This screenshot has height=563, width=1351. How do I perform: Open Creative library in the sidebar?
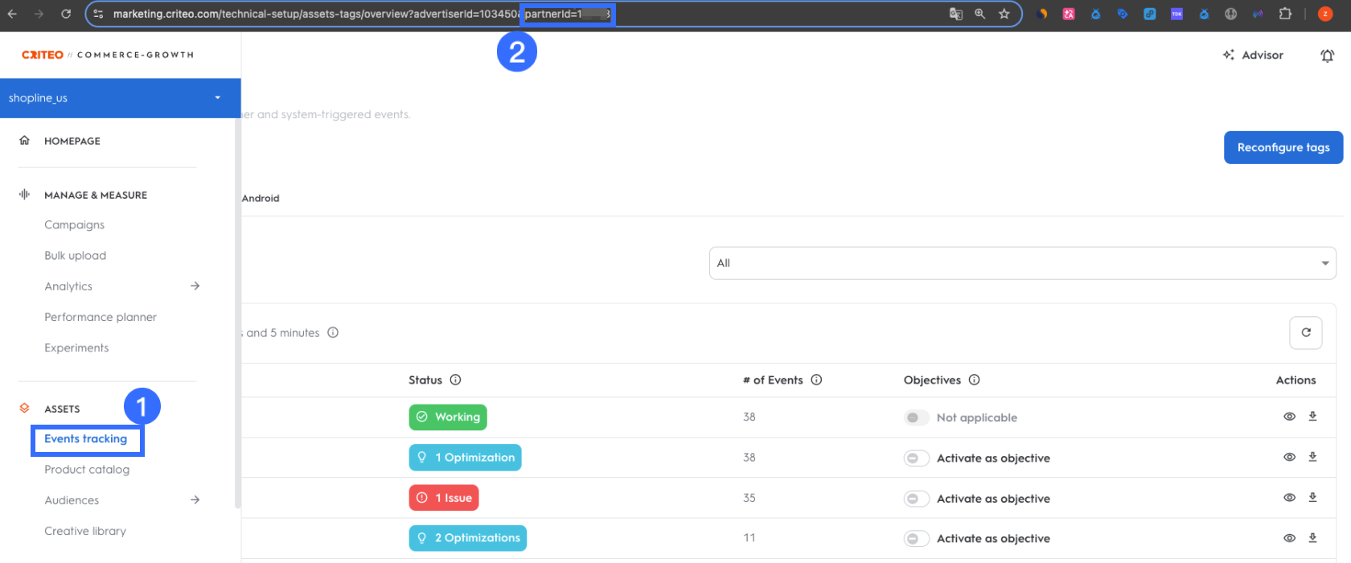tap(85, 531)
